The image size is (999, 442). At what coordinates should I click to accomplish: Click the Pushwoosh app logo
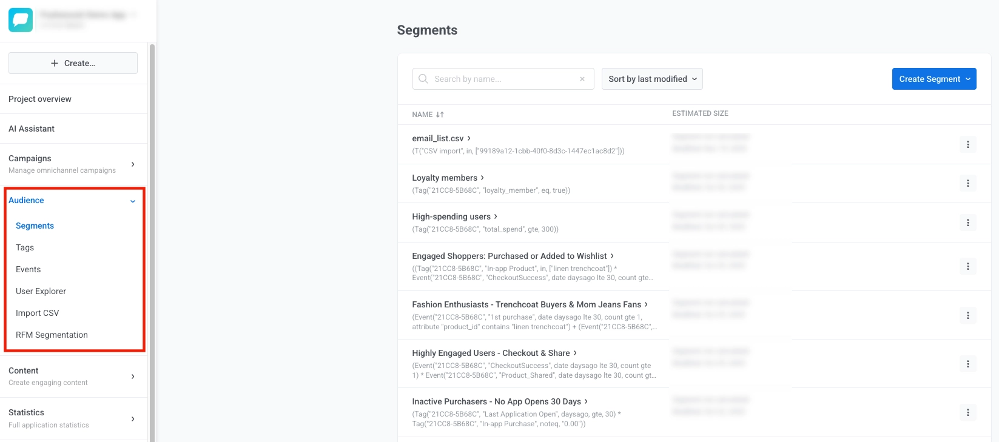pos(20,20)
